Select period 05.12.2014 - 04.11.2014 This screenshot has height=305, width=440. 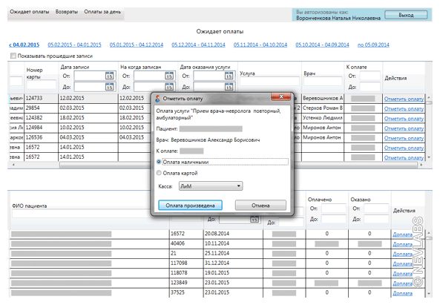point(198,45)
